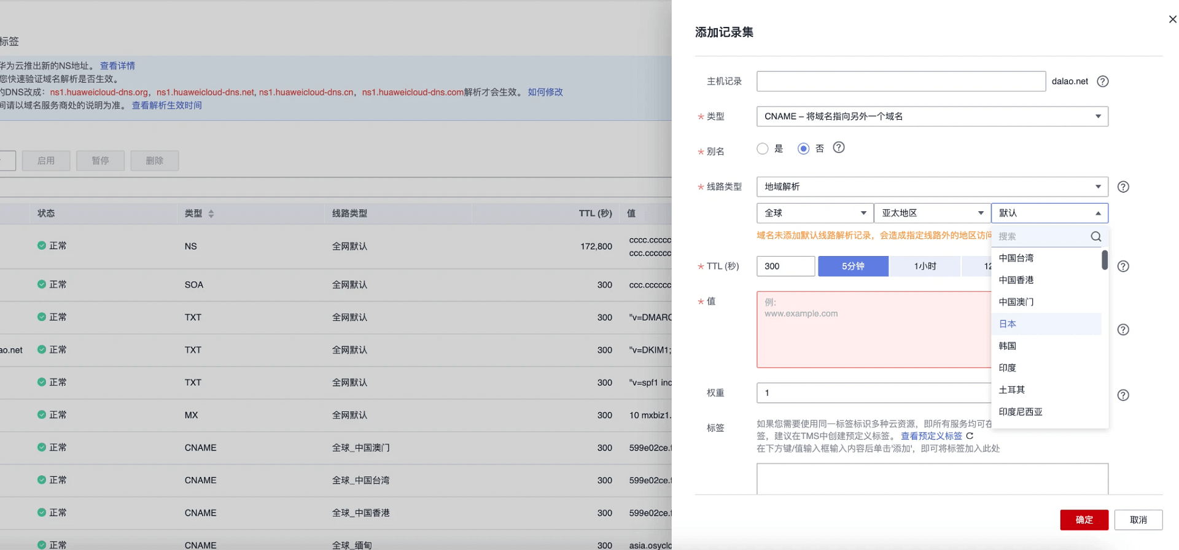Select the 否 alias radio button

pos(803,149)
